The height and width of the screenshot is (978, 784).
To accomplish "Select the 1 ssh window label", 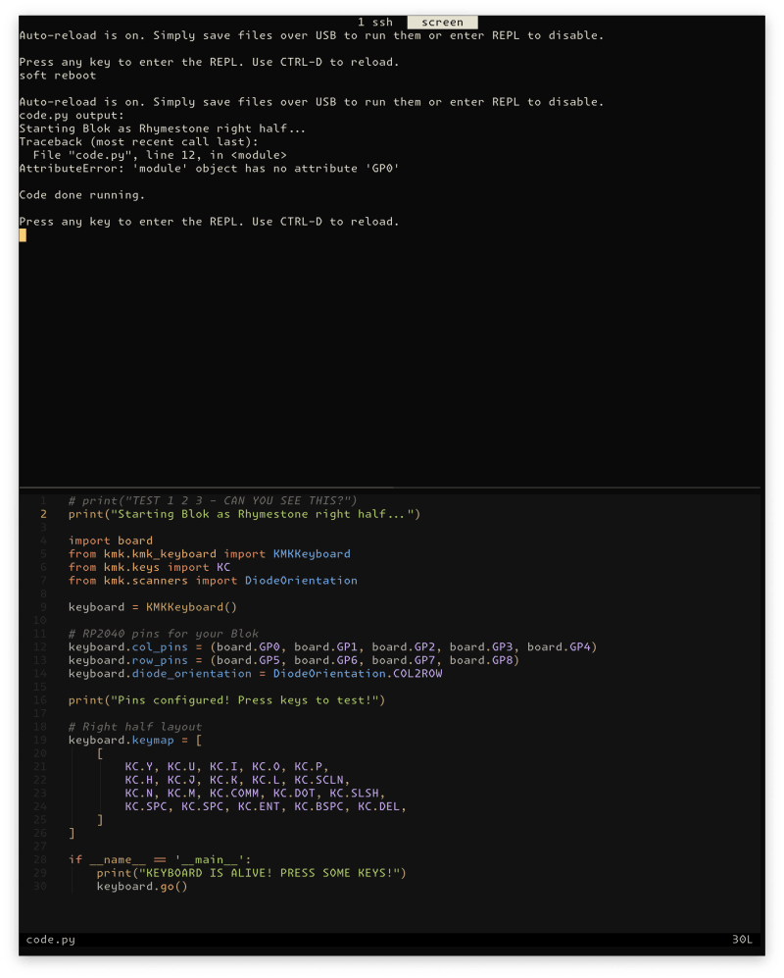I will [x=373, y=22].
